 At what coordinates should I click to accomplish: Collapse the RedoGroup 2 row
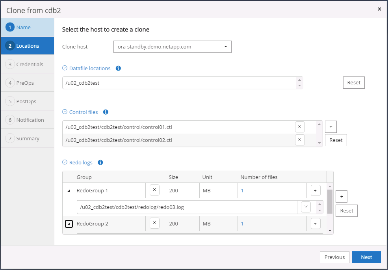pos(69,224)
